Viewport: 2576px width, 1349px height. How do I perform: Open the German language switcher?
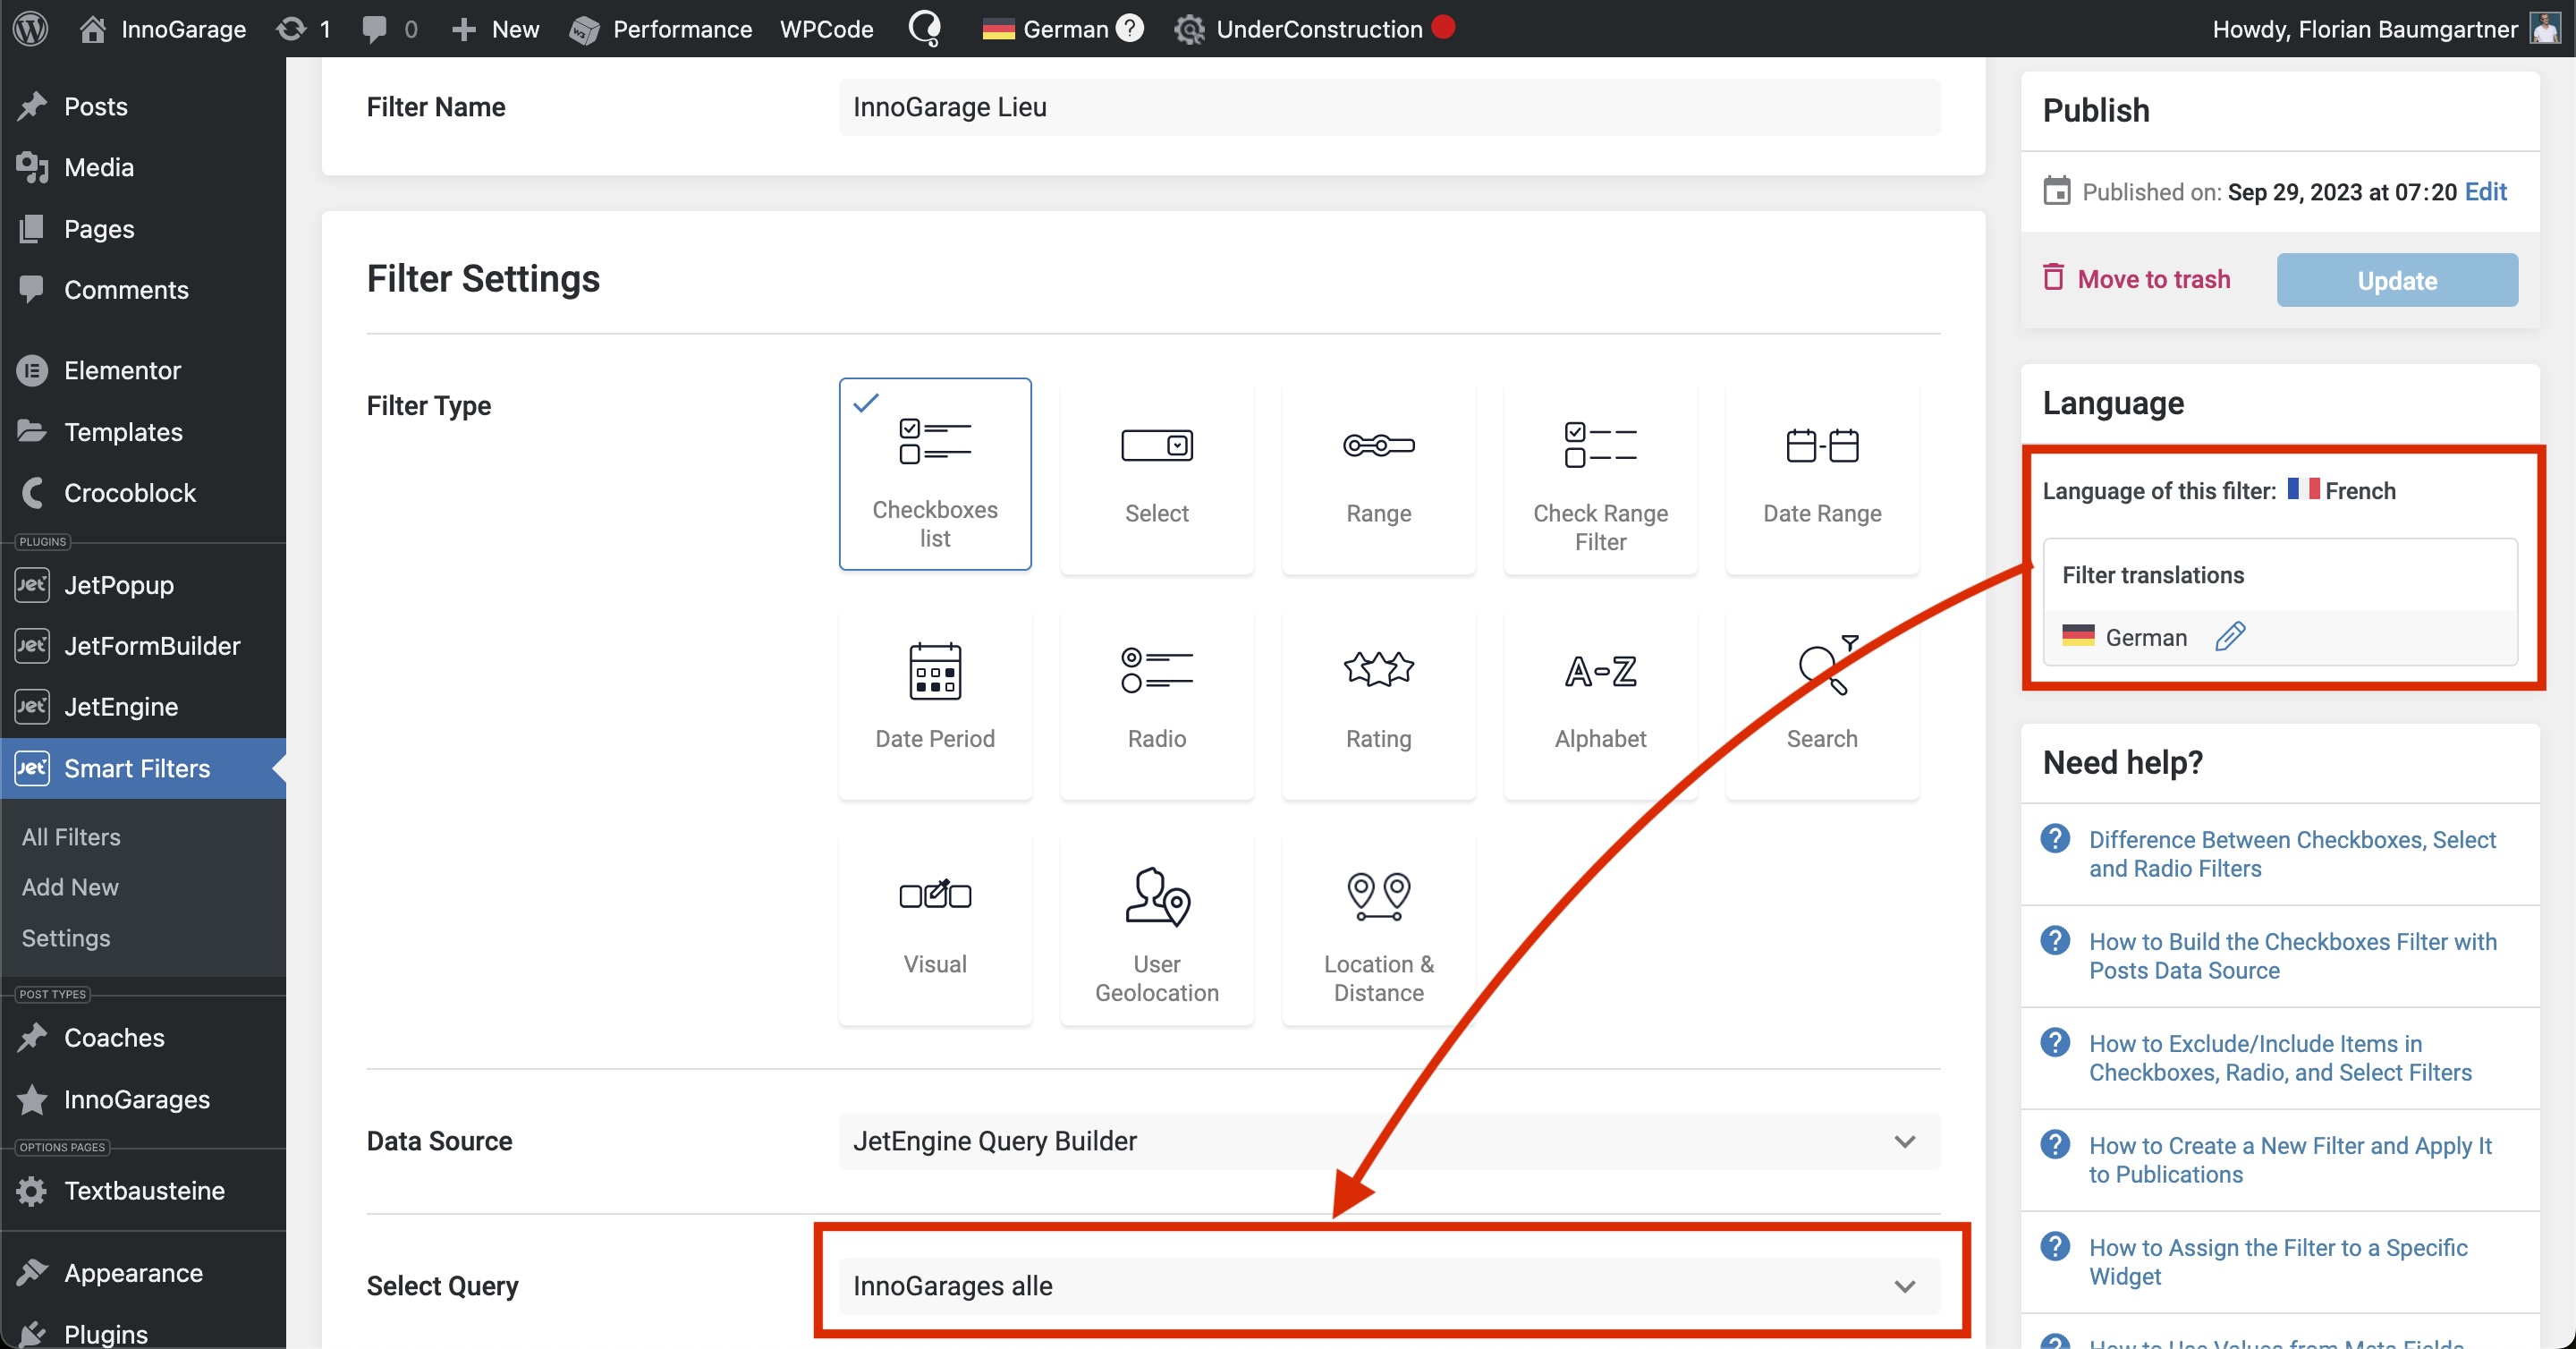[x=1045, y=29]
